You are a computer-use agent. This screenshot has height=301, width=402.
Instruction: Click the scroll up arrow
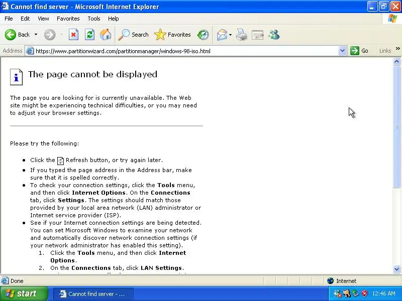[x=396, y=61]
